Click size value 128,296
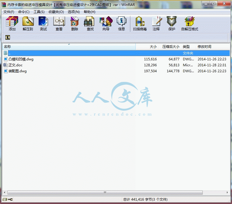 150,65
